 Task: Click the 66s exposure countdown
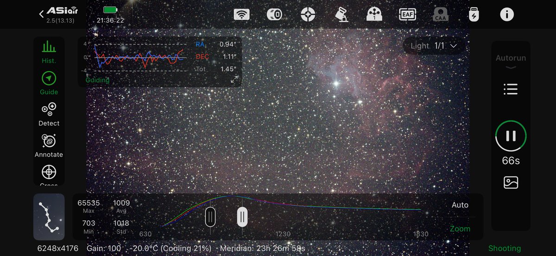[511, 160]
